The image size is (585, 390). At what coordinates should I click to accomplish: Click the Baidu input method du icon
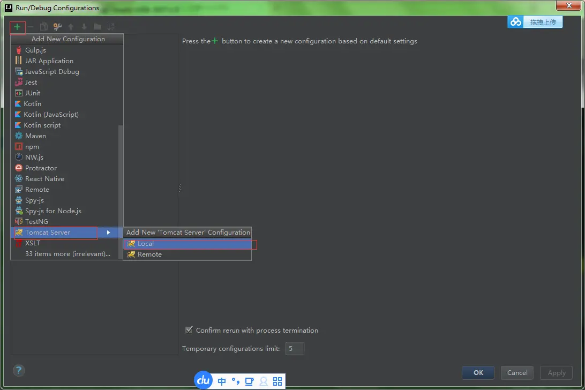[x=203, y=380]
